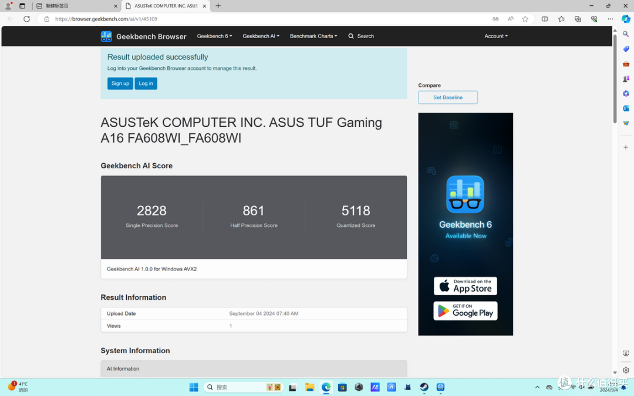Open Microsoft Store from the taskbar
634x396 pixels.
(x=342, y=387)
